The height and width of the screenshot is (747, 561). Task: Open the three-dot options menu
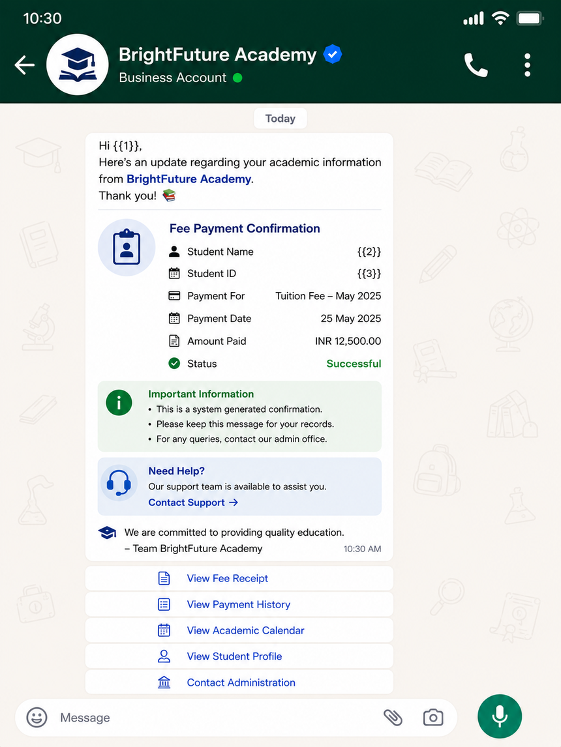pos(527,65)
